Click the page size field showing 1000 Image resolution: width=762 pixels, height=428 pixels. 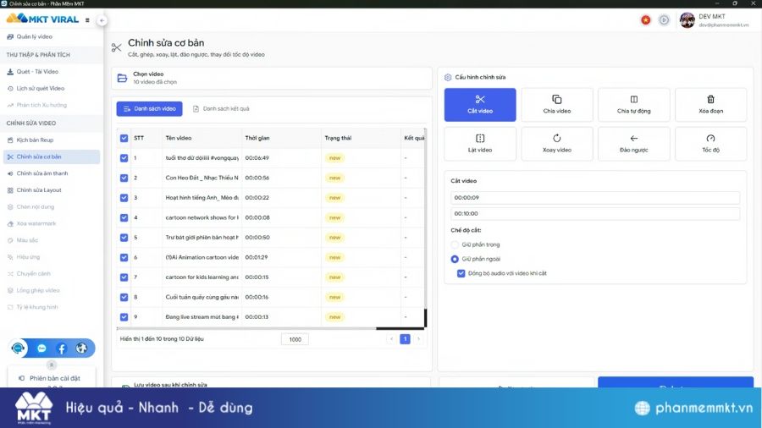click(295, 339)
